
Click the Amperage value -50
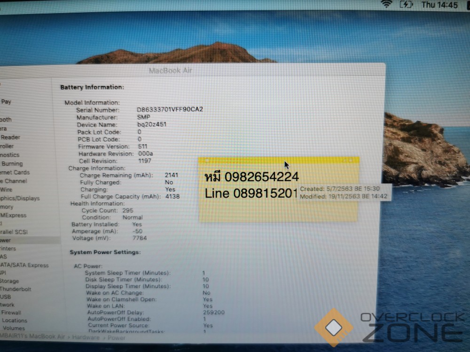138,231
